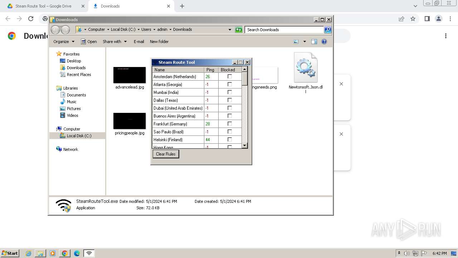Refresh the Downloads folder address bar
The image size is (458, 258).
pos(239,30)
